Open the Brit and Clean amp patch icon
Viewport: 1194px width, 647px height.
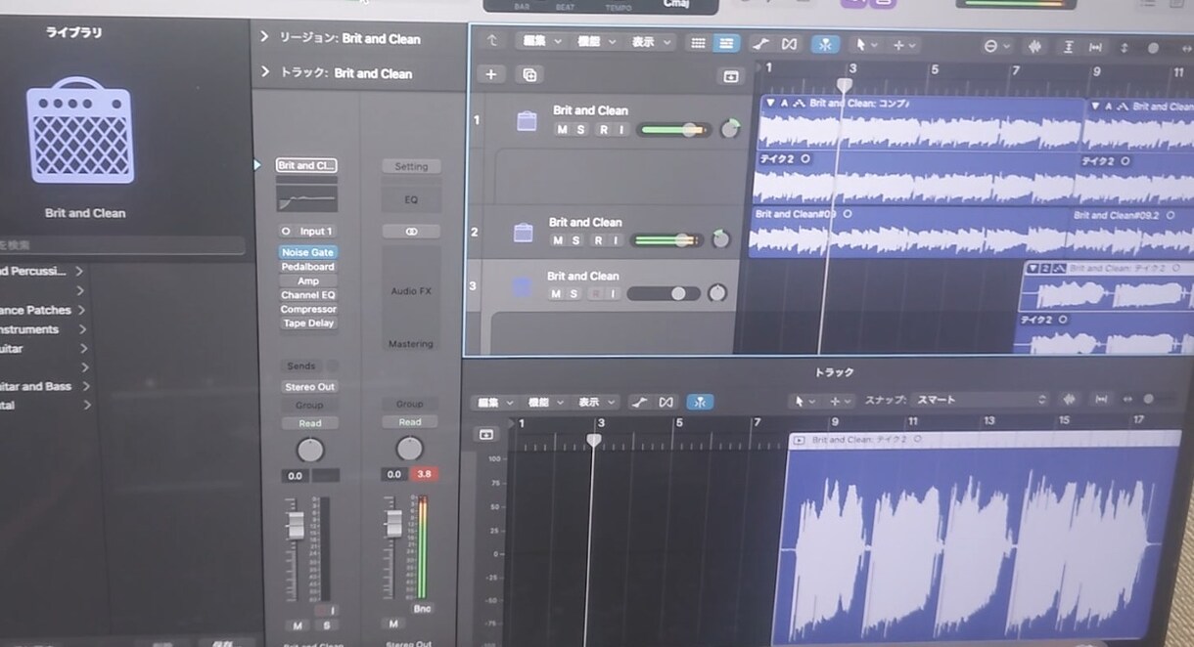[x=79, y=131]
